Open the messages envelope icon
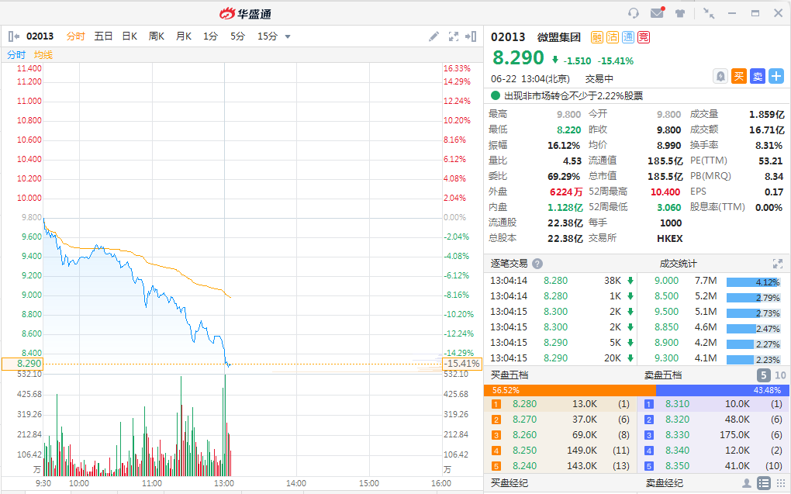This screenshot has width=791, height=494. point(658,12)
